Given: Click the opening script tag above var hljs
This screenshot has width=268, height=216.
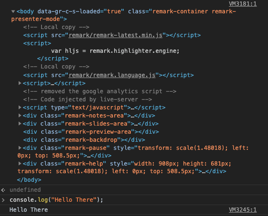Looking at the screenshot, I should point(37,43).
